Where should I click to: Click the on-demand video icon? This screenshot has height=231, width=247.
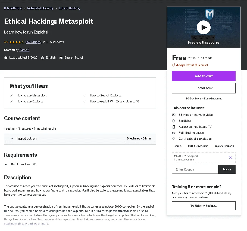174,115
